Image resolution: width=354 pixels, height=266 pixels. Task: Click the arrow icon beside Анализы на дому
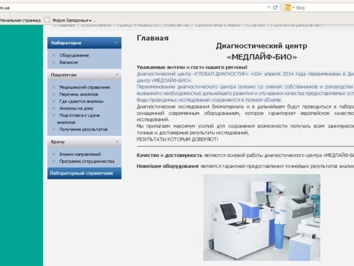point(54,108)
